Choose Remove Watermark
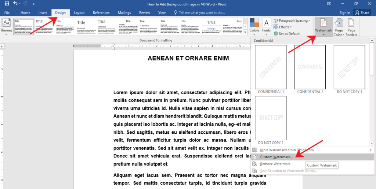This screenshot has height=189, width=376. pos(312,164)
